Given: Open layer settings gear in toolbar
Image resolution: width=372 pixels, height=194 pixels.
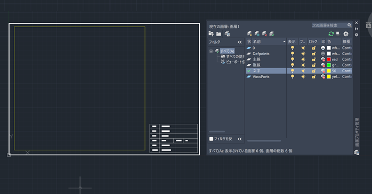Looking at the screenshot, I should pyautogui.click(x=346, y=34).
